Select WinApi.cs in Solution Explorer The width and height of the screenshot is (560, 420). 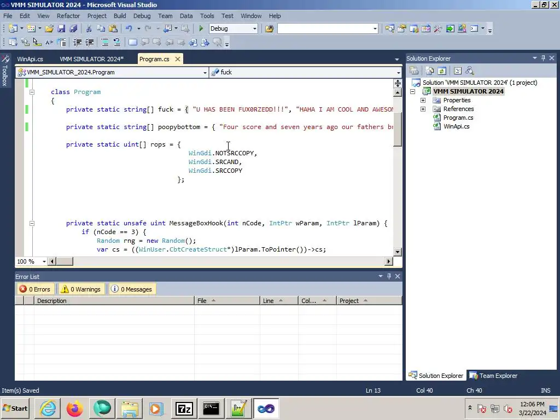click(456, 126)
